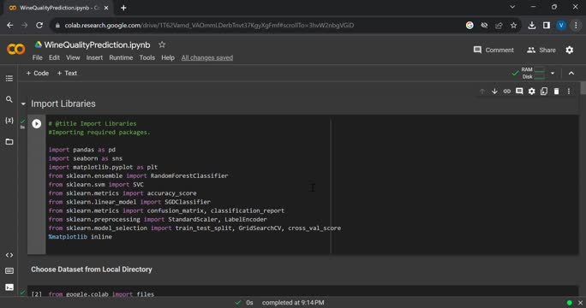Open the browser side panel icon
The width and height of the screenshot is (586, 308).
coord(546,25)
